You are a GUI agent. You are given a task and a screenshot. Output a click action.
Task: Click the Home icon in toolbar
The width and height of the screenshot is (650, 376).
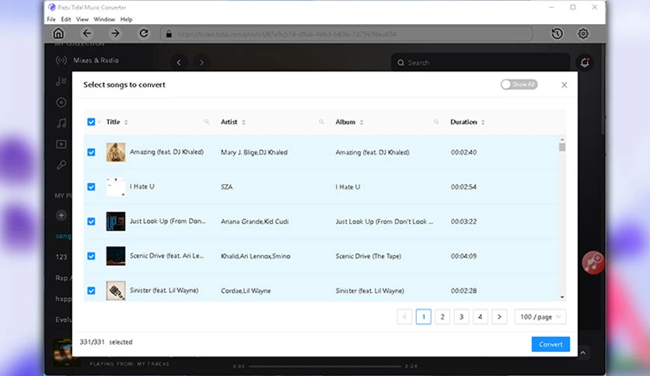(58, 33)
